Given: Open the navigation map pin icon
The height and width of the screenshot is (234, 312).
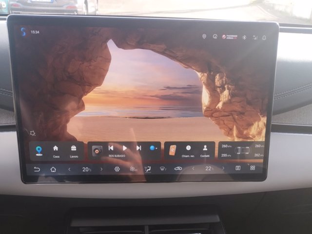Looking at the screenshot, I should [39, 150].
